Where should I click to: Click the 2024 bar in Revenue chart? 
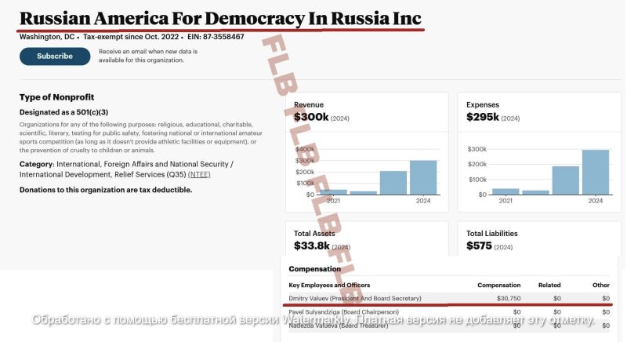(423, 177)
